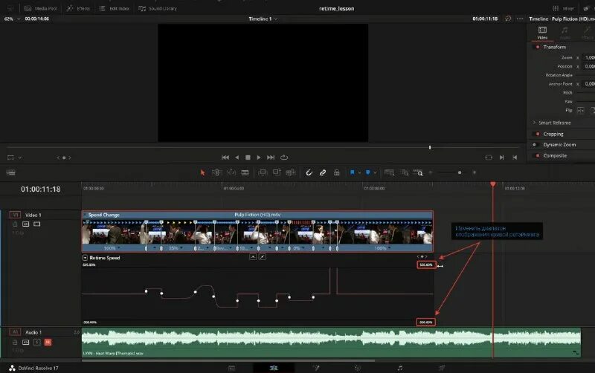This screenshot has width=595, height=373.
Task: Click the Insert Clip icon
Action: [263, 172]
